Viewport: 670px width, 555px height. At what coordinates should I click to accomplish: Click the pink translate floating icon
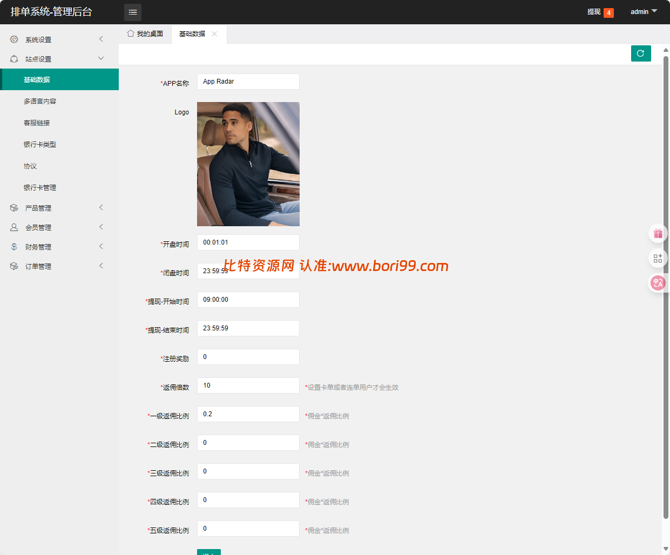pos(658,283)
